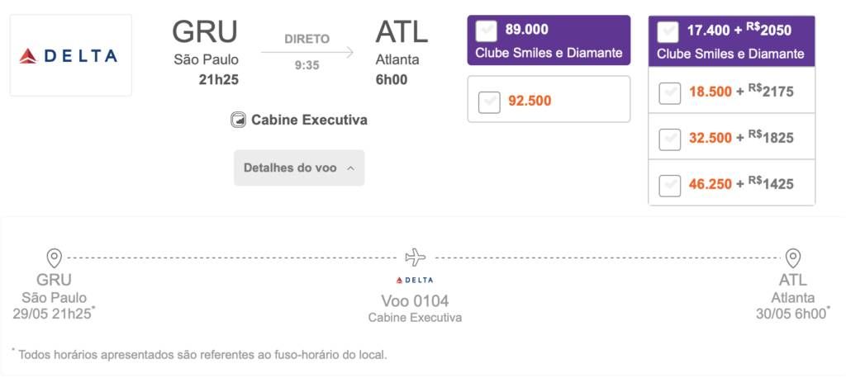Click the Voo 0104 flight number text
Viewport: 846px width, 392px height.
[x=415, y=301]
